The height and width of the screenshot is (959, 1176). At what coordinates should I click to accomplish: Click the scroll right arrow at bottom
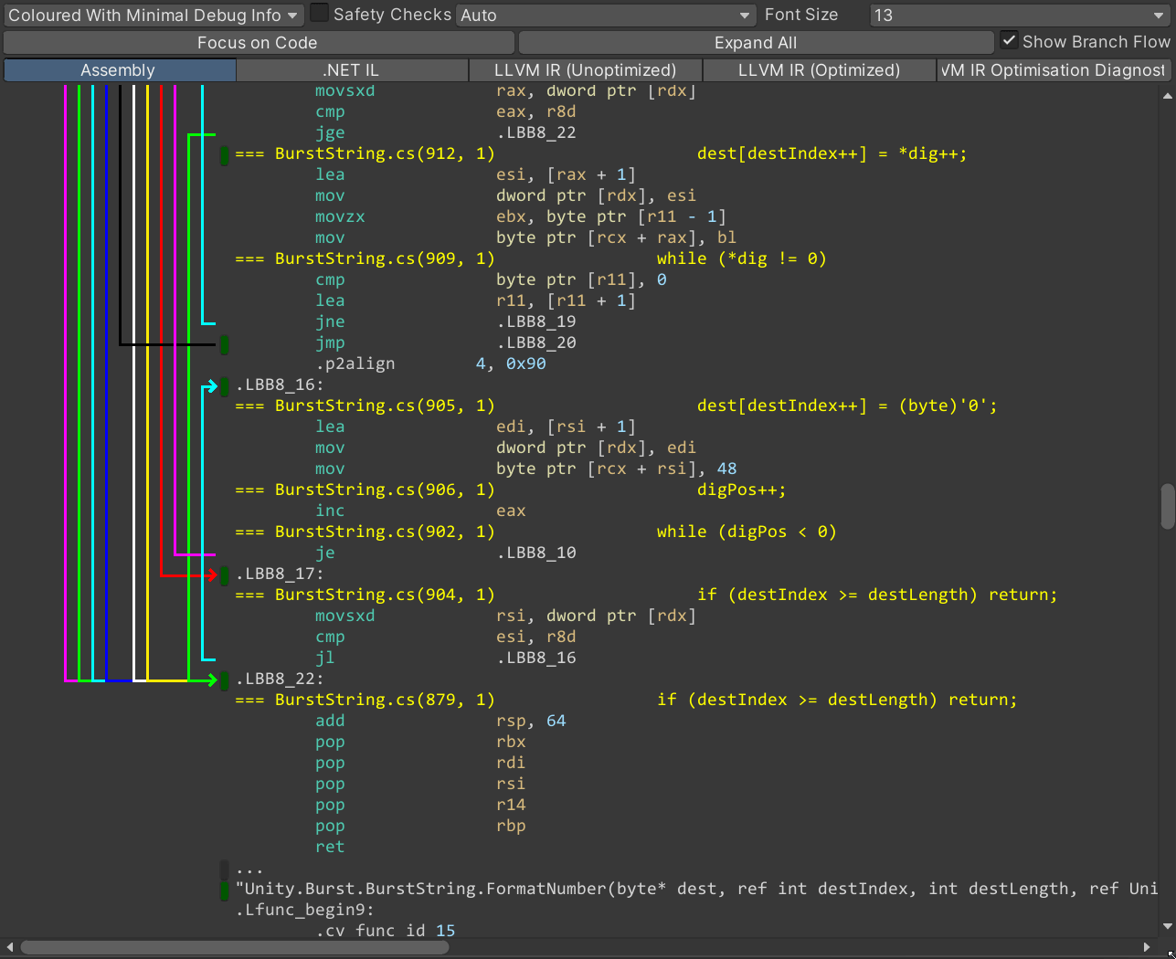(1147, 947)
